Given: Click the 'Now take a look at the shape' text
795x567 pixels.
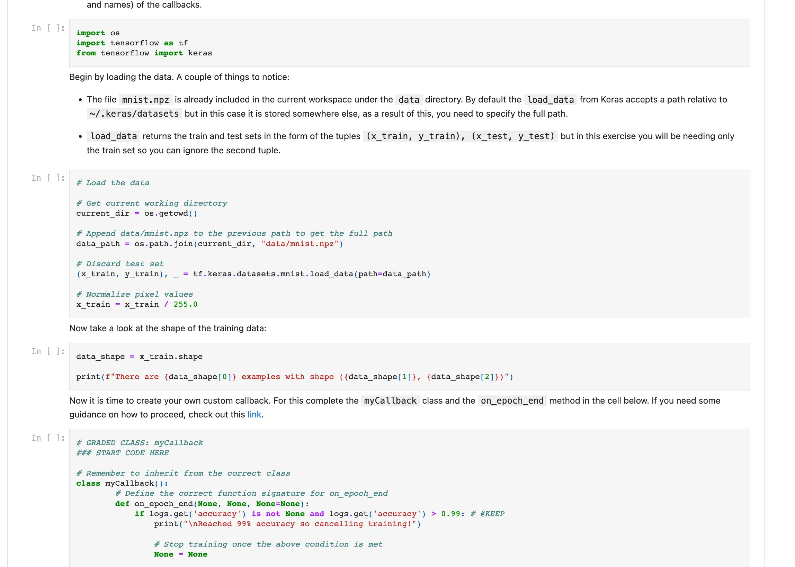Looking at the screenshot, I should click(168, 328).
